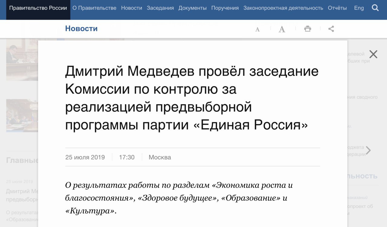The width and height of the screenshot is (387, 227).
Task: Open the site search magnifier icon
Action: point(375,8)
